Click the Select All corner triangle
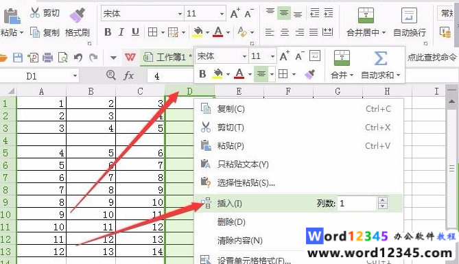This screenshot has height=264, width=459. point(11,91)
